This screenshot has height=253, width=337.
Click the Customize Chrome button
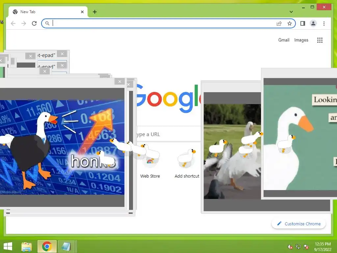tap(298, 224)
